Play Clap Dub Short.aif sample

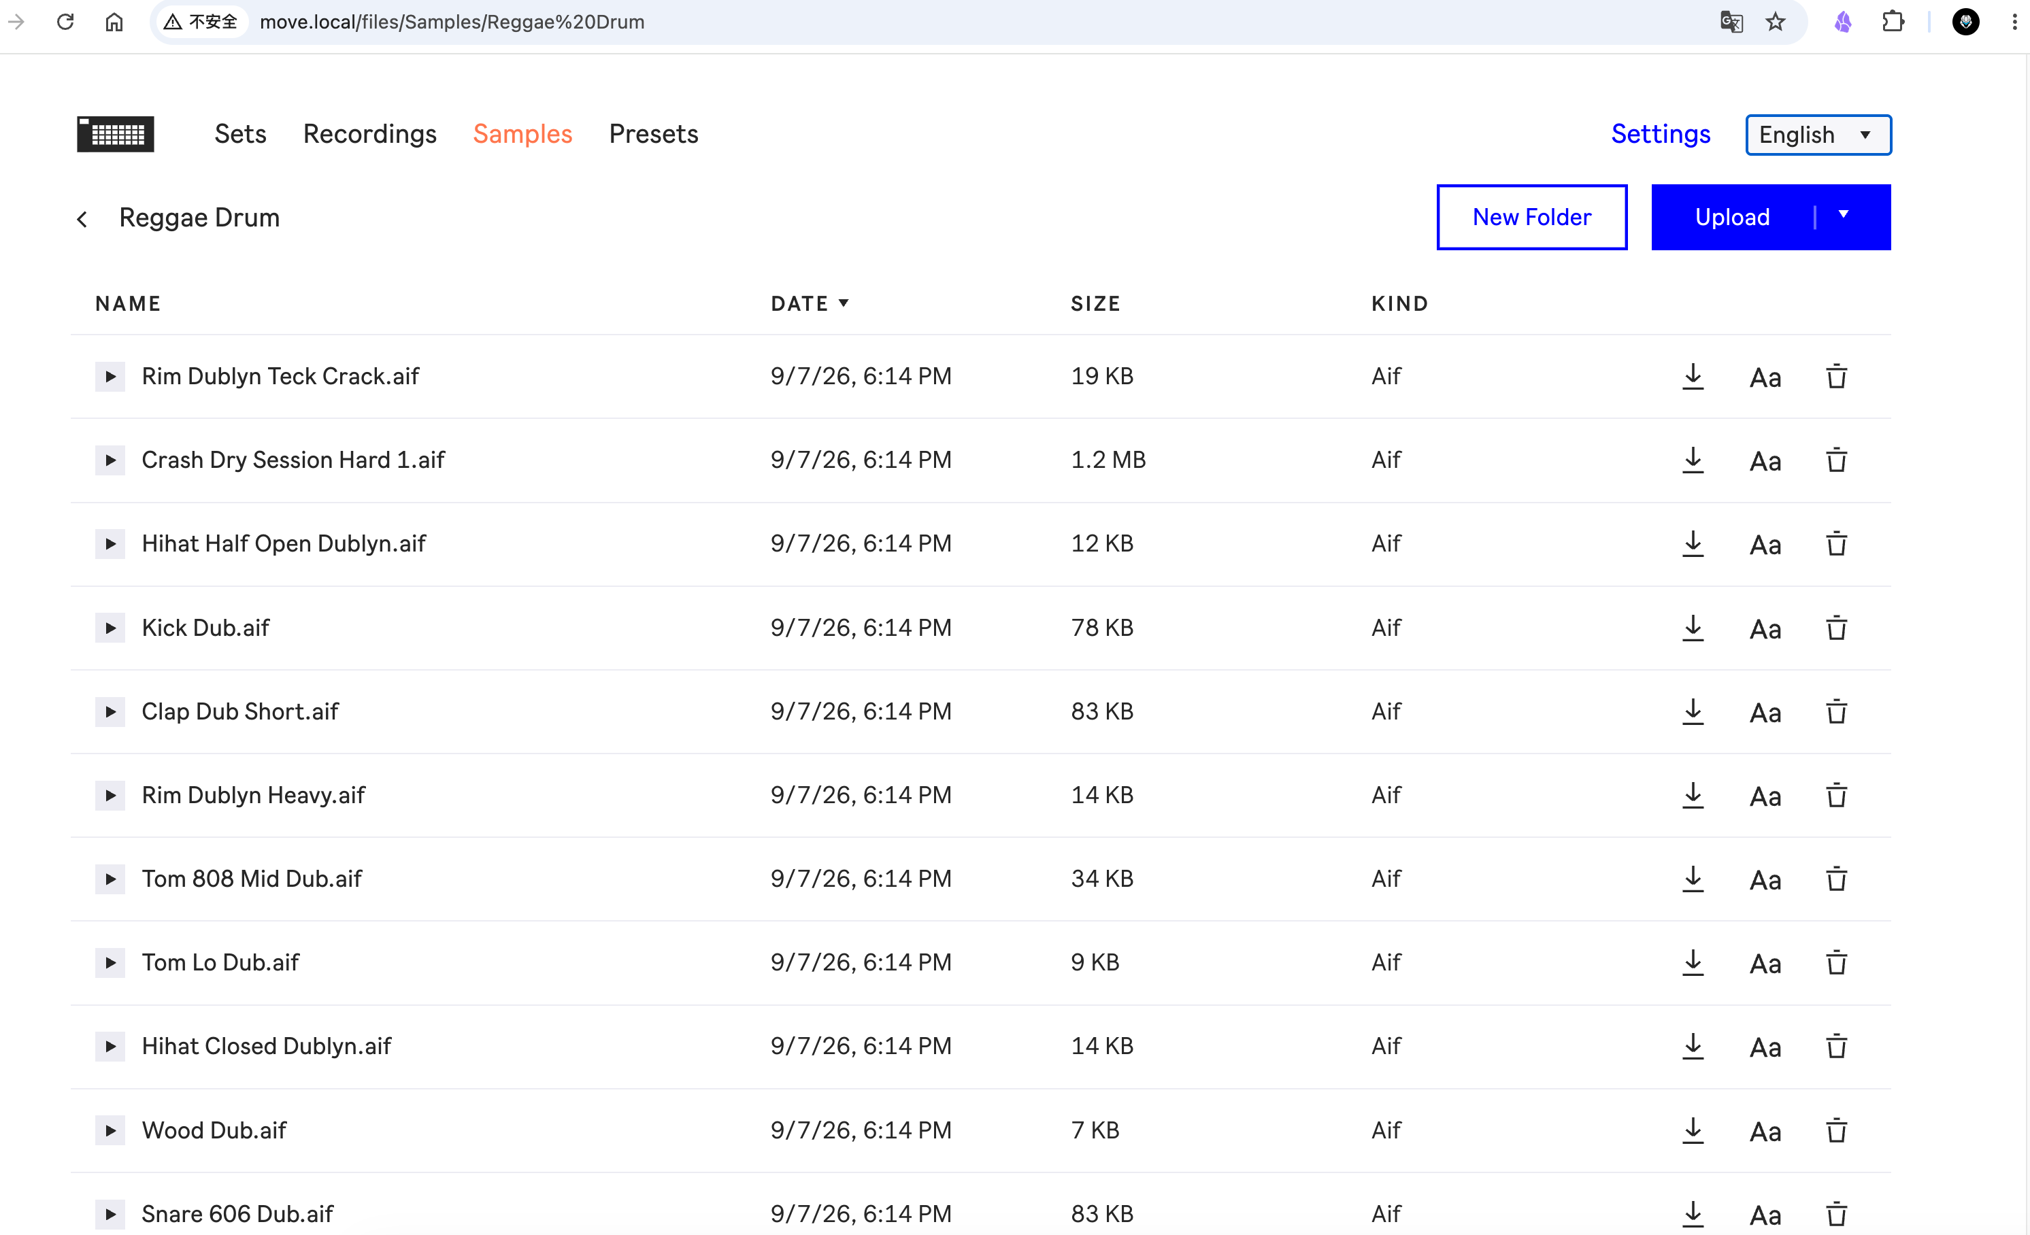click(110, 712)
